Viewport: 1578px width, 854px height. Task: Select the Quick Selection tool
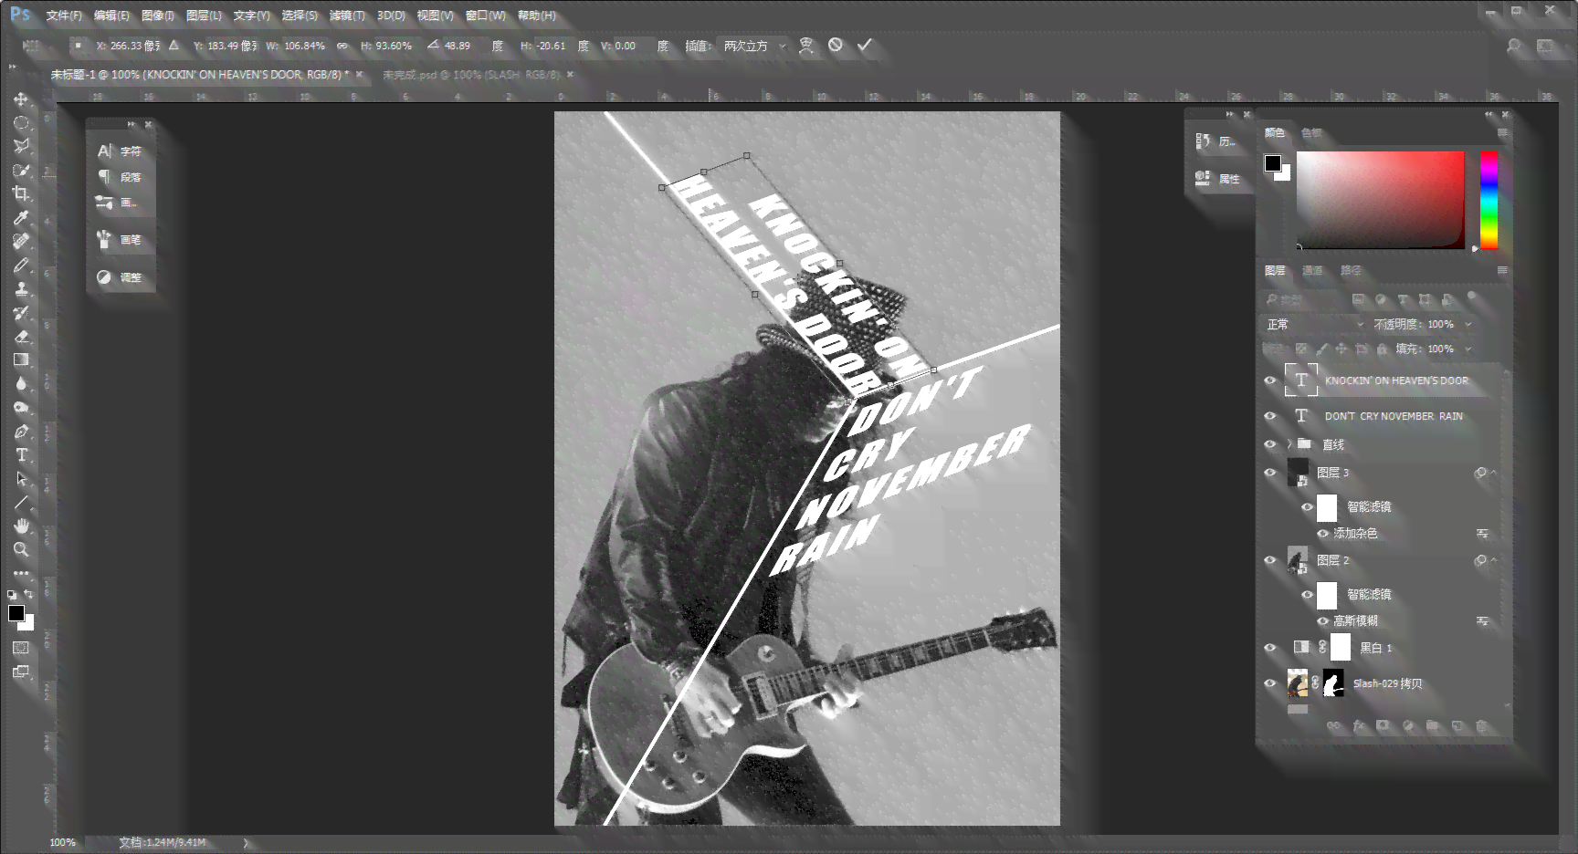click(21, 170)
